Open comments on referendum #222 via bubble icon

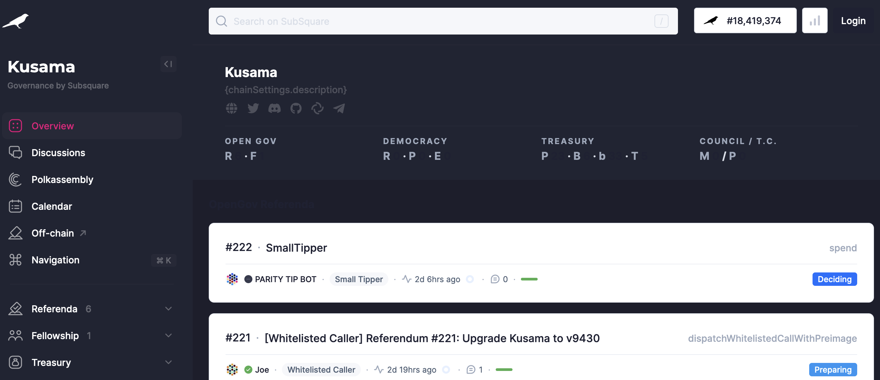[495, 279]
